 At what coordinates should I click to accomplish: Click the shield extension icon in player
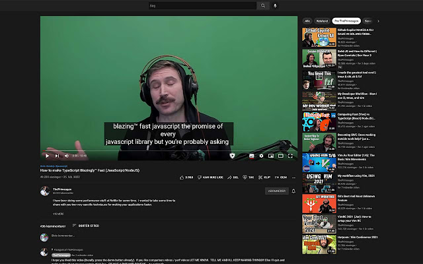click(x=232, y=156)
